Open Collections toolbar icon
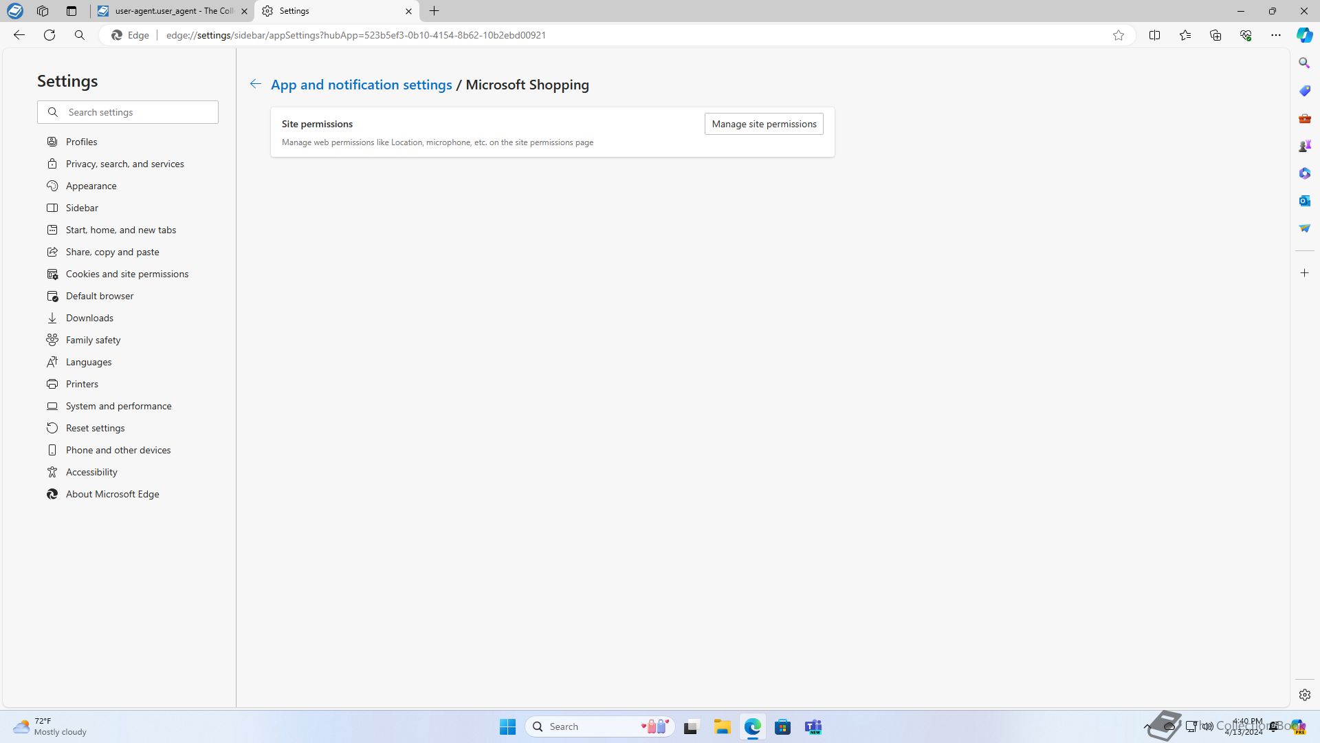 pos(1215,35)
